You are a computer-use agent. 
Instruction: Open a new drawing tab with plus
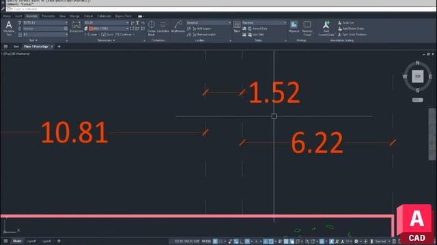pos(59,47)
